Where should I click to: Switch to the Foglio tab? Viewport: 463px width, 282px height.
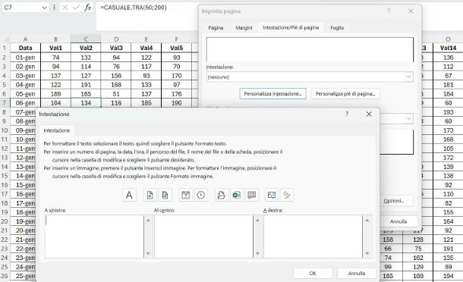coord(337,28)
